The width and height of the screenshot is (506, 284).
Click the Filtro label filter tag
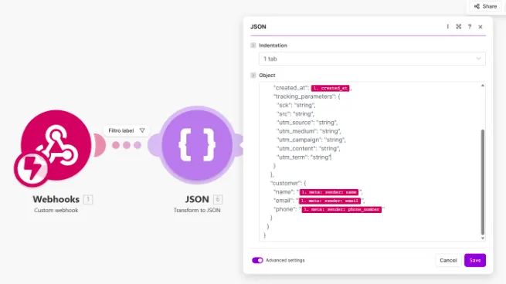pyautogui.click(x=126, y=130)
